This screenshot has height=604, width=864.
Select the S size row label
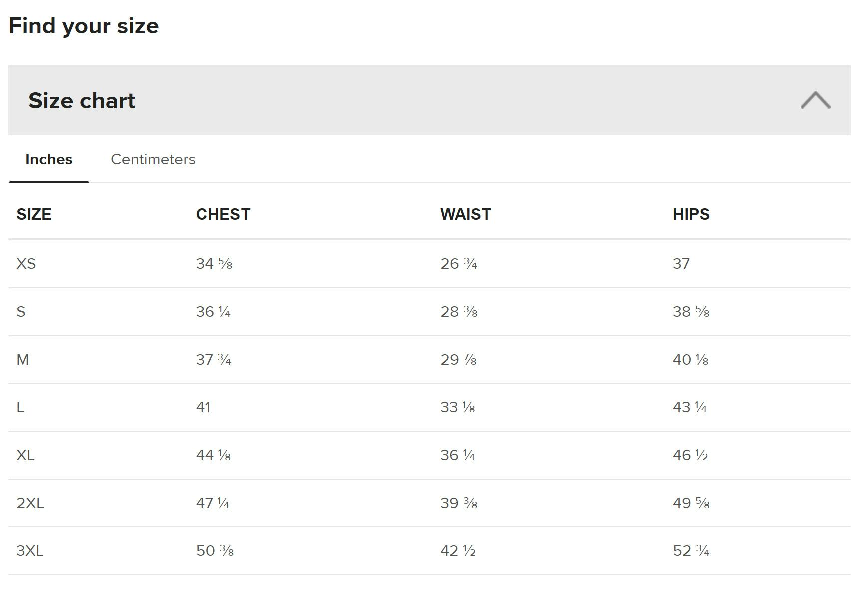click(x=21, y=312)
